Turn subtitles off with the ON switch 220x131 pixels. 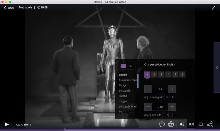click(127, 66)
